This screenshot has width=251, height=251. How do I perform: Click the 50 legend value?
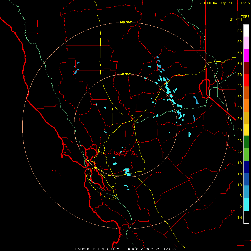(240, 75)
